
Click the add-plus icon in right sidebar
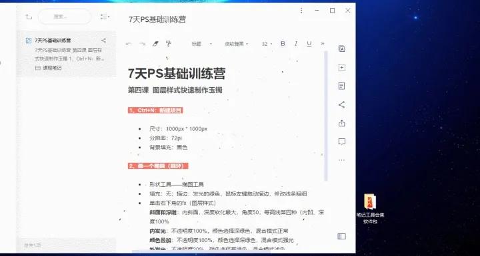tap(341, 68)
